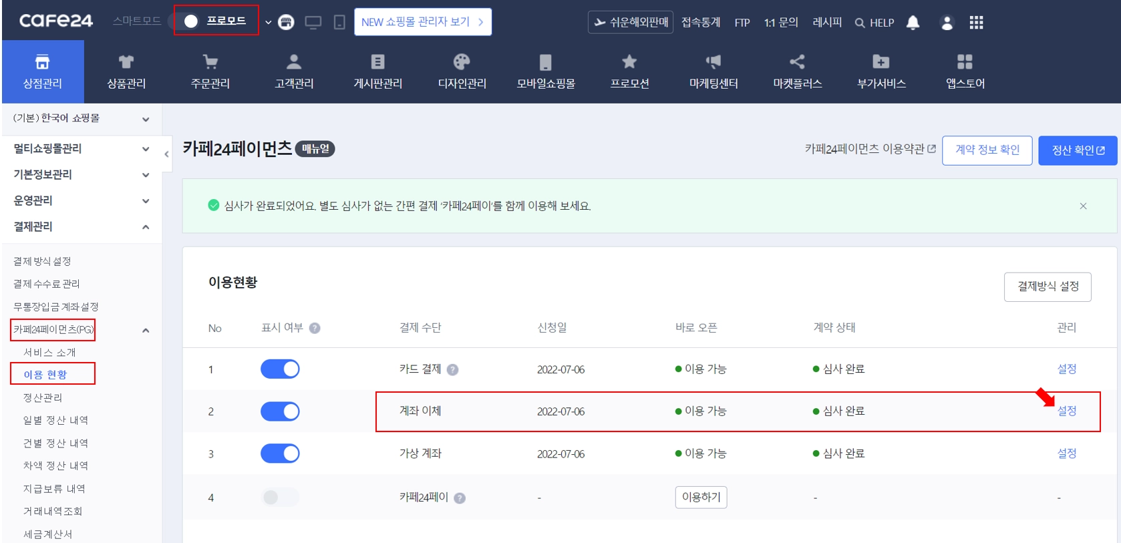Screen dimensions: 1121x543
Task: Select the 고객관리 menu
Action: (294, 71)
